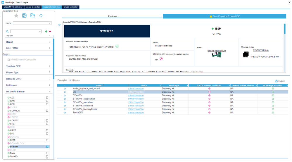The width and height of the screenshot is (292, 162).
Task: Click the Export icon button
Action: pos(280,81)
